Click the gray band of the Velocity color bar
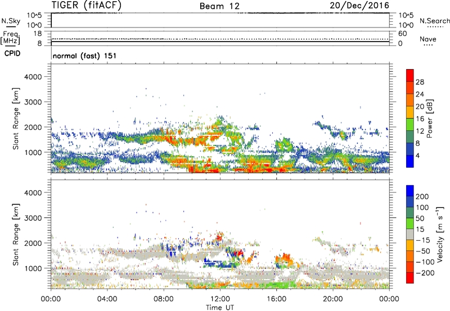450x311 pixels. (x=410, y=234)
